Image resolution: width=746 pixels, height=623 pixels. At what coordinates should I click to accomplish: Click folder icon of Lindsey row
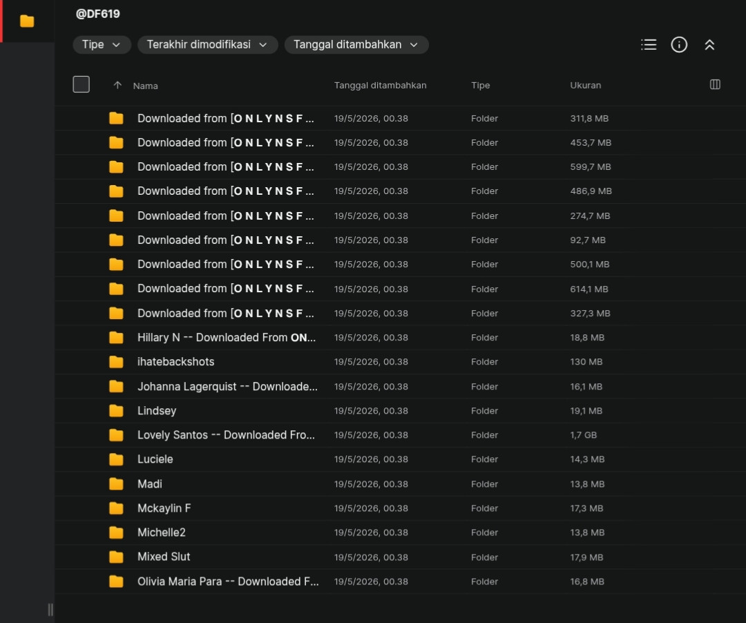pyautogui.click(x=116, y=410)
